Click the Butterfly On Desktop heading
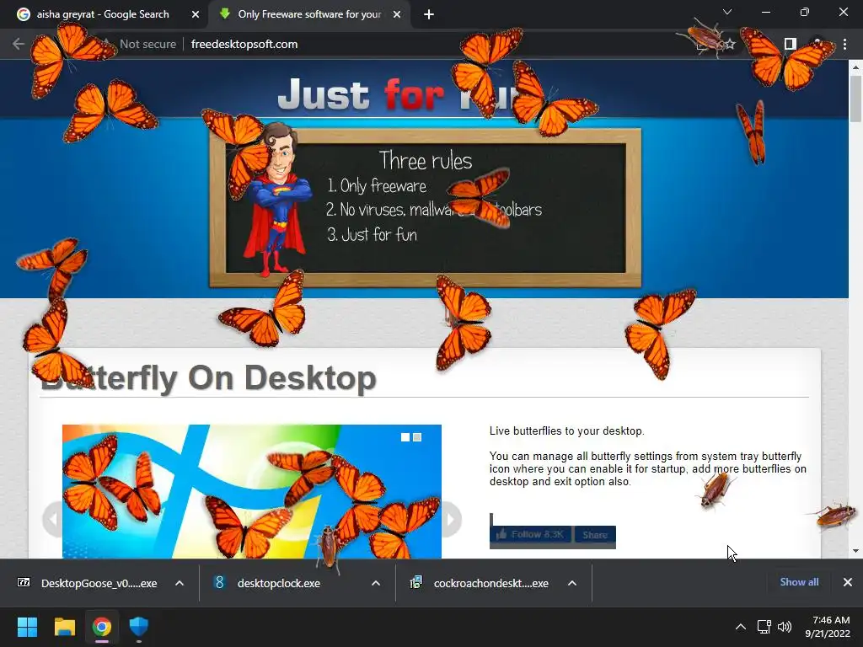Image resolution: width=863 pixels, height=647 pixels. pyautogui.click(x=209, y=378)
